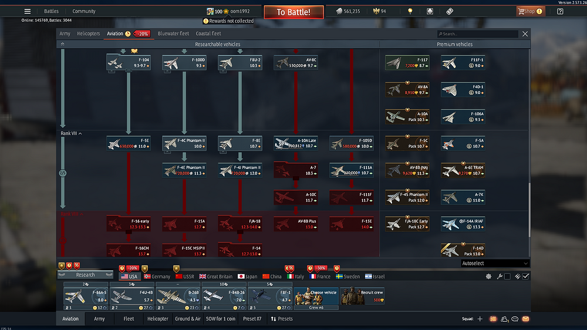587x330 pixels.
Task: Open the Autoselect dropdown
Action: click(x=494, y=263)
